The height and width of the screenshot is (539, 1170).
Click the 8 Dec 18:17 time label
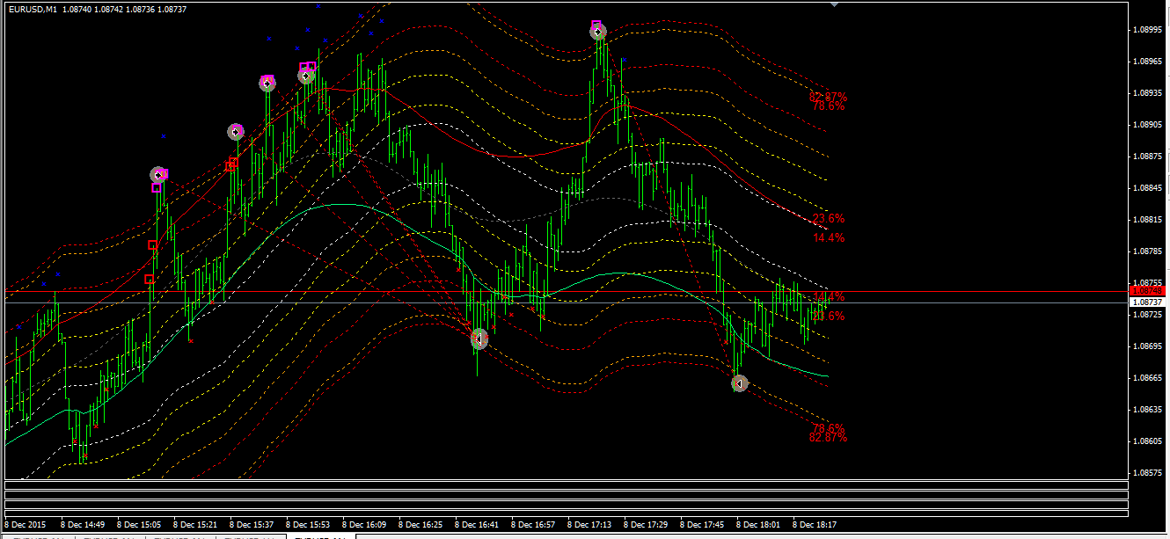(x=815, y=524)
